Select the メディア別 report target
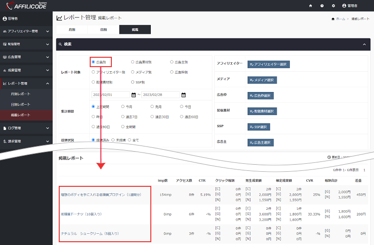Image resolution: width=374 pixels, height=245 pixels. click(x=132, y=72)
